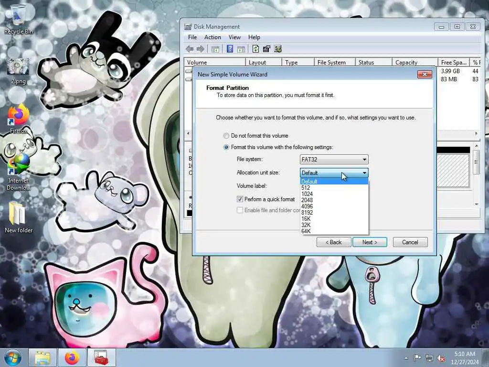This screenshot has width=489, height=367.
Task: Click the Layout column header
Action: (x=264, y=63)
